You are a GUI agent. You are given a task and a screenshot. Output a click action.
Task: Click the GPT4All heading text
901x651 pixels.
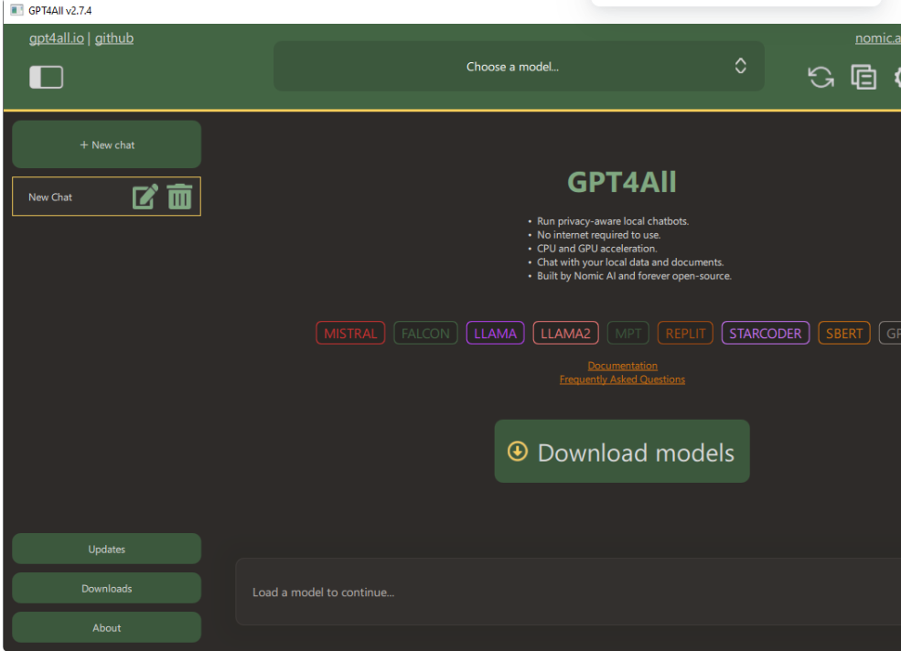[x=622, y=182]
